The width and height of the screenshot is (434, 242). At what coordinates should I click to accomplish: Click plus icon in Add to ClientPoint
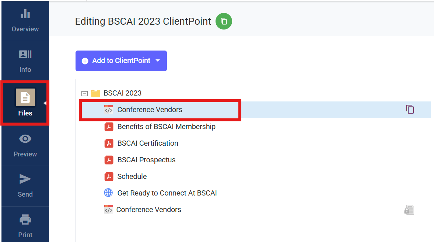pyautogui.click(x=85, y=61)
